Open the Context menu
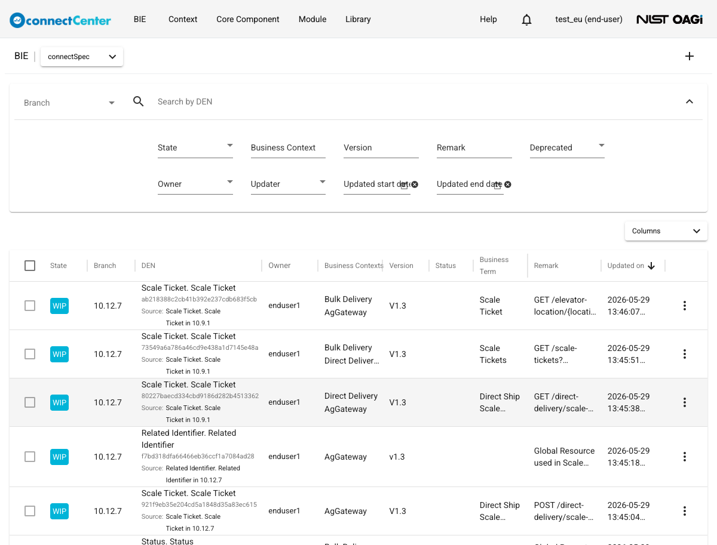The height and width of the screenshot is (545, 717). click(x=183, y=19)
